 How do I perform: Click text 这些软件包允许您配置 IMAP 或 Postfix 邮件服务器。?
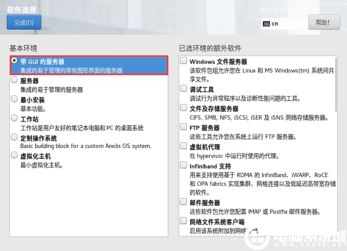[255, 212]
